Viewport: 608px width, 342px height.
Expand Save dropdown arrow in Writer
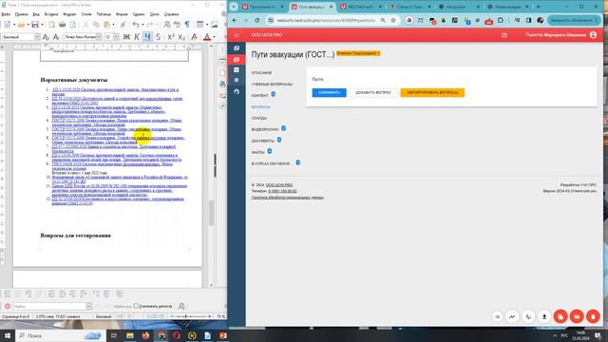[x=42, y=25]
